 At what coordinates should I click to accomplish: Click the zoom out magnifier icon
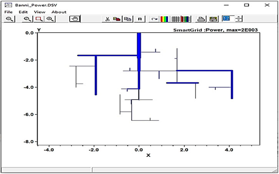(10, 19)
